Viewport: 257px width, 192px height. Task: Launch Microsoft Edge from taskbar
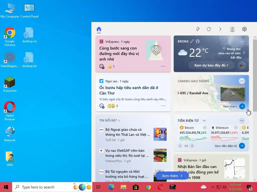pos(111,187)
